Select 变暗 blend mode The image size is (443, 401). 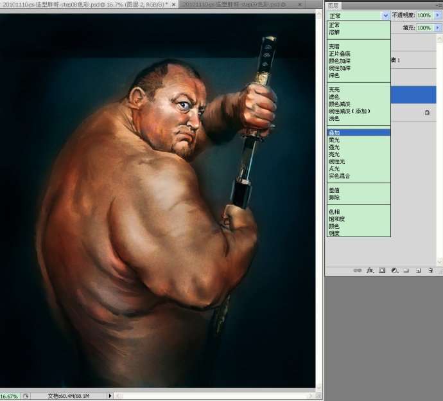point(359,46)
